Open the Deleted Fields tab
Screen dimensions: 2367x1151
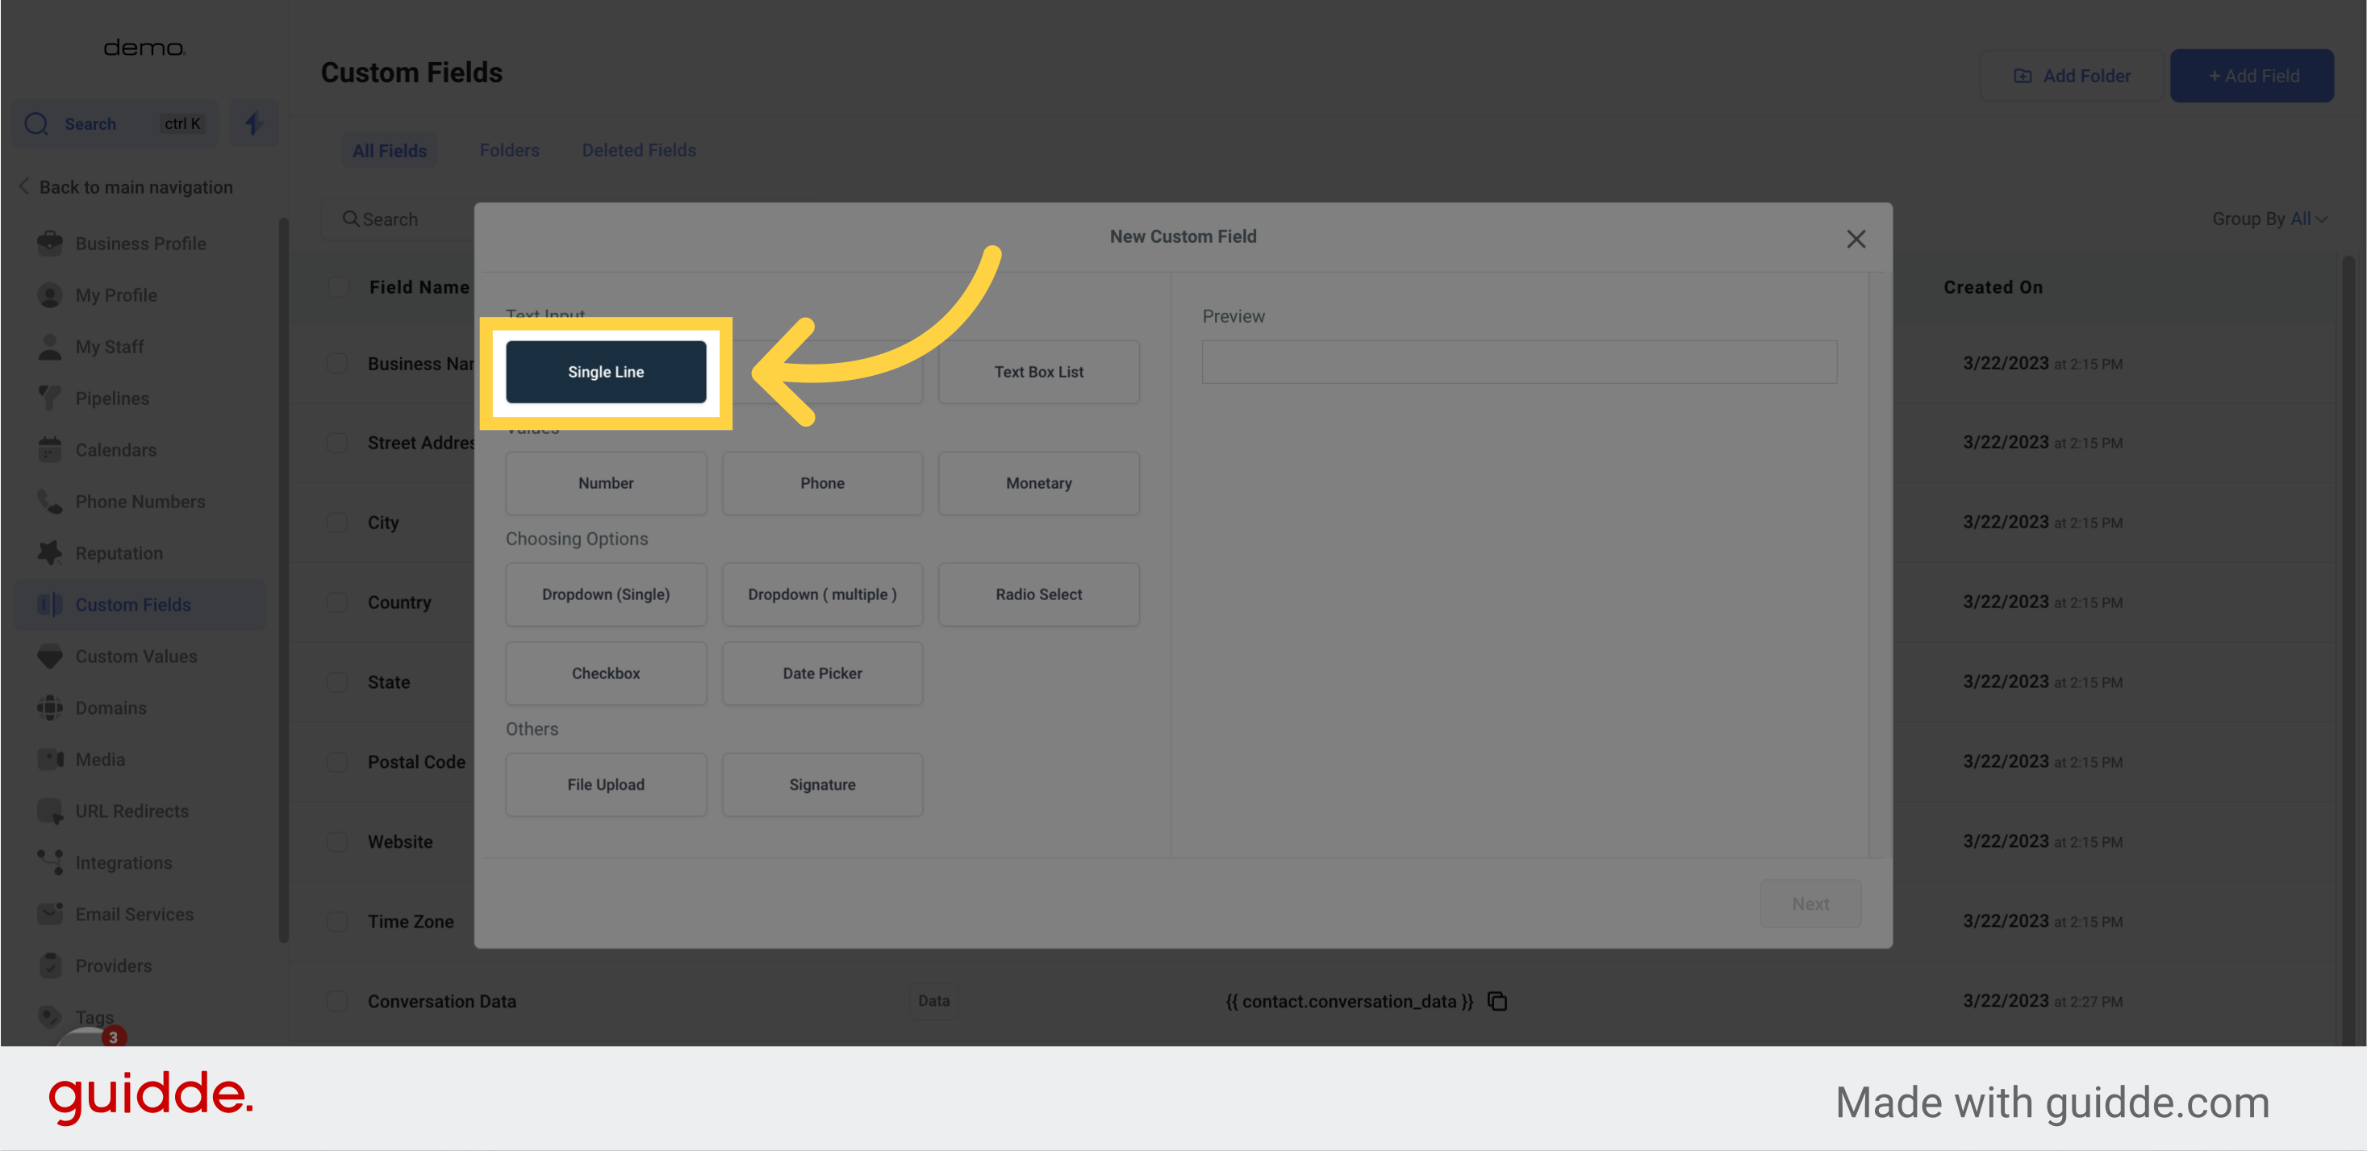(639, 150)
